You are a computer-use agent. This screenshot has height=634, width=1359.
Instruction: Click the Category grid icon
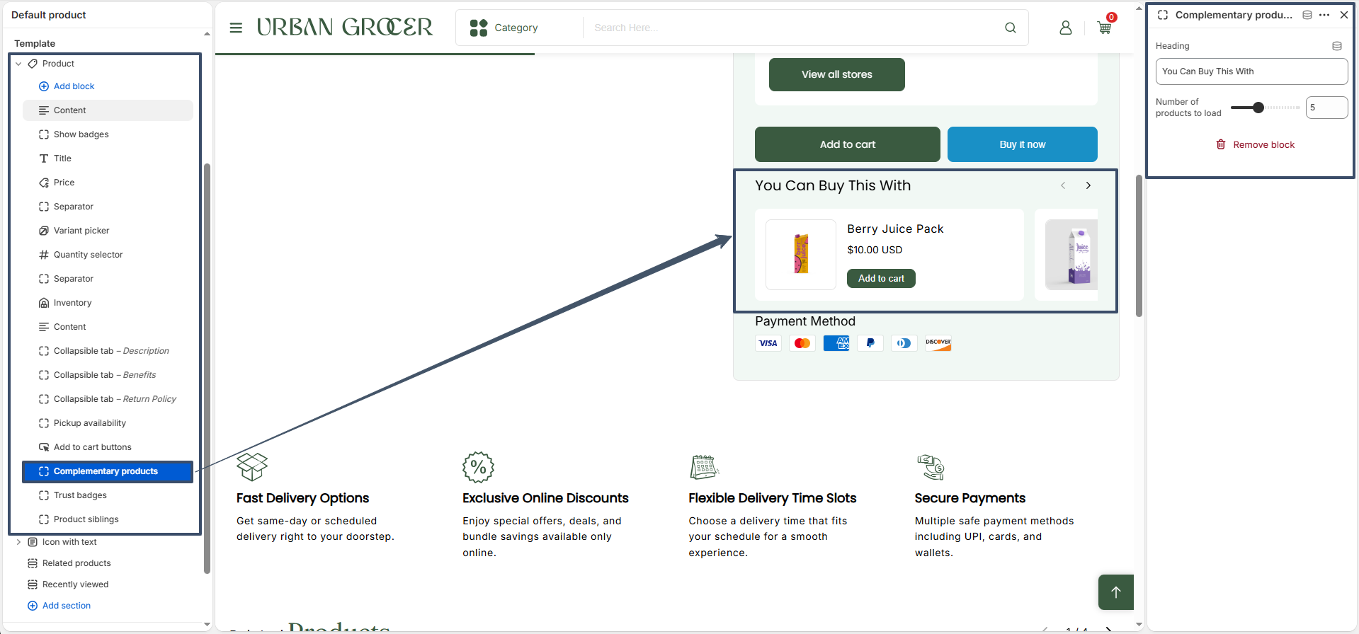(479, 28)
